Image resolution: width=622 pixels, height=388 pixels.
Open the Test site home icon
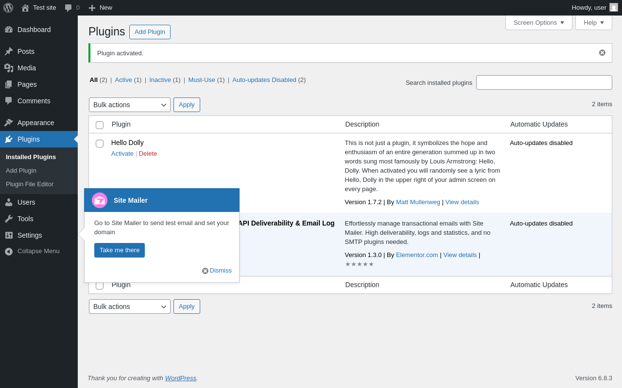pos(25,8)
